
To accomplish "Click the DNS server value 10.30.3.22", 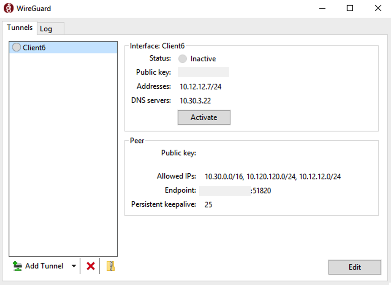I will point(195,101).
